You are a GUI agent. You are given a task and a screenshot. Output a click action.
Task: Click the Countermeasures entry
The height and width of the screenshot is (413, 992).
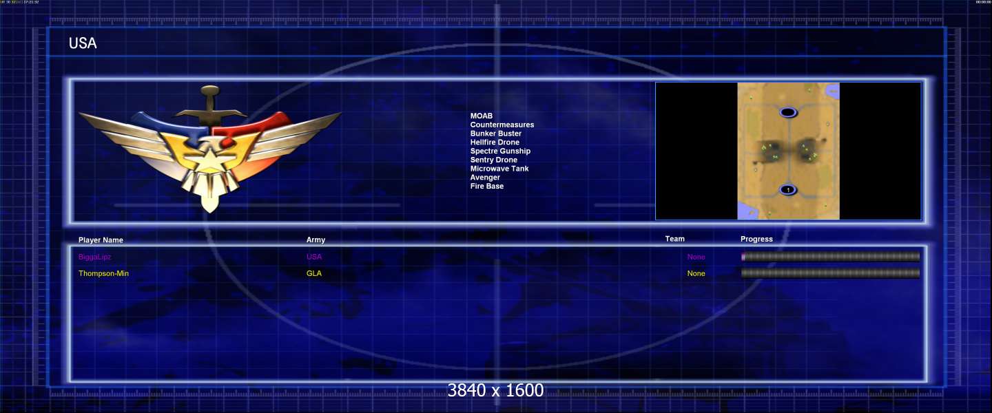502,125
